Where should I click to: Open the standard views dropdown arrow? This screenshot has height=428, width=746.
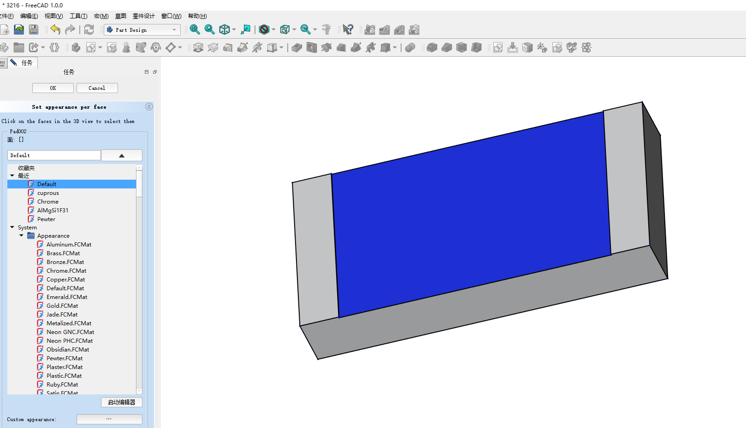pos(234,29)
